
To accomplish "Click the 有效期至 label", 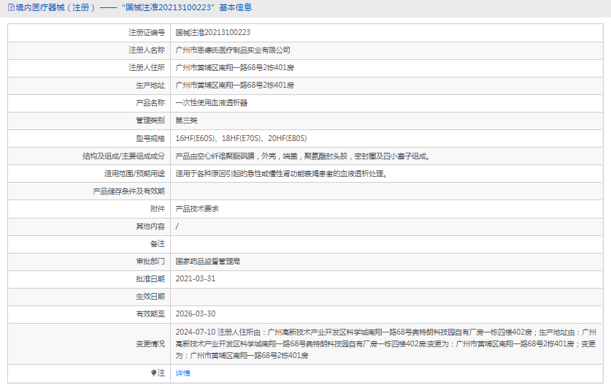I will [150, 314].
